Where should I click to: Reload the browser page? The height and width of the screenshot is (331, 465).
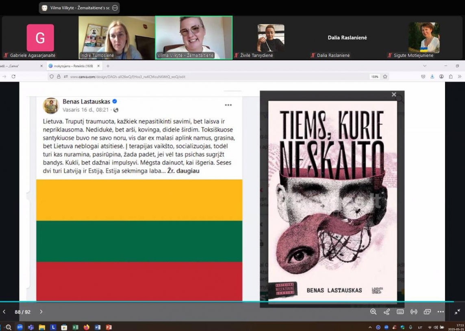click(x=13, y=76)
